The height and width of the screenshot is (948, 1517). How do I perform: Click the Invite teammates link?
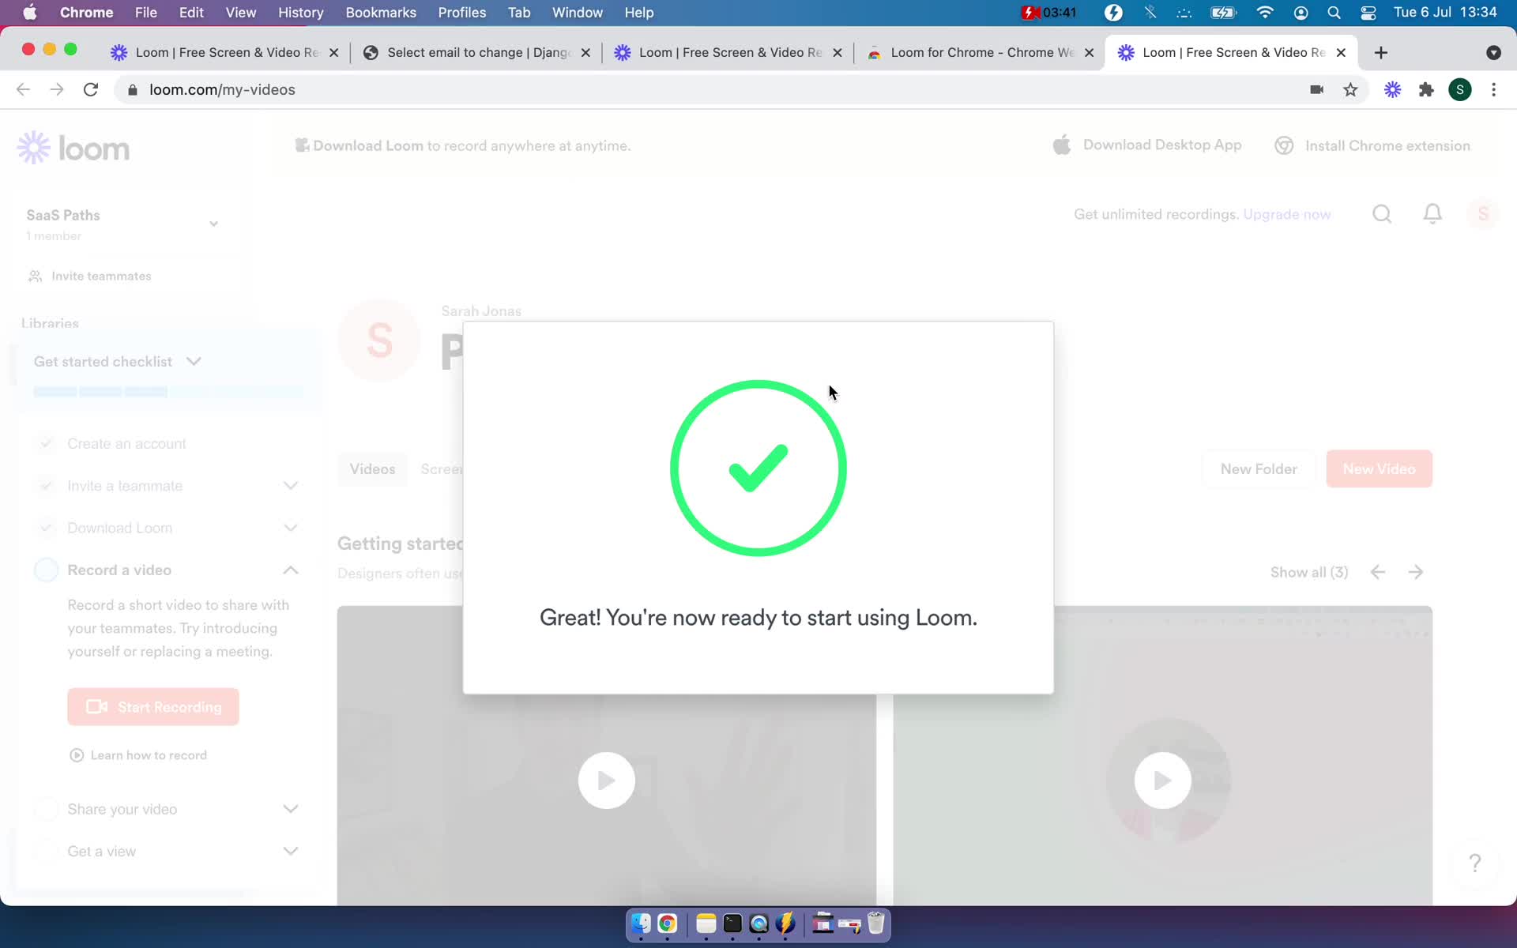click(x=102, y=275)
